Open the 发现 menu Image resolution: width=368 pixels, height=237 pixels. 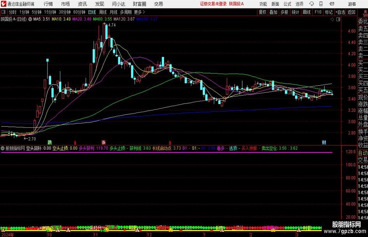coord(99,4)
